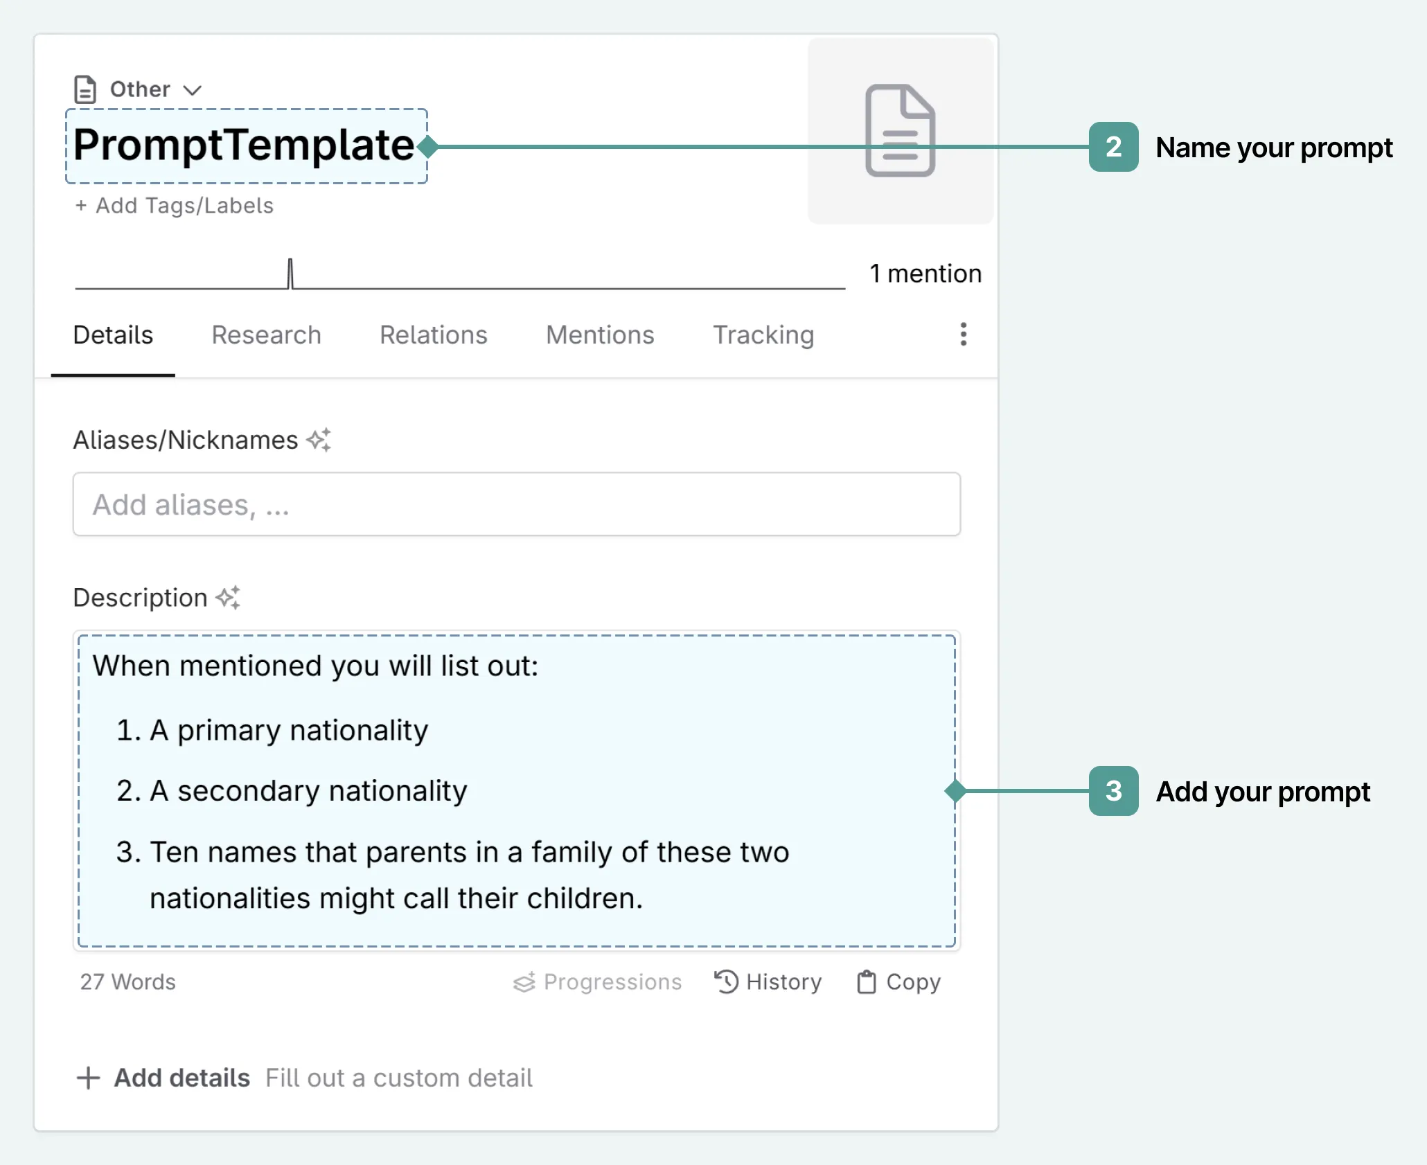
Task: Click Add Tags/Labels link
Action: point(173,205)
